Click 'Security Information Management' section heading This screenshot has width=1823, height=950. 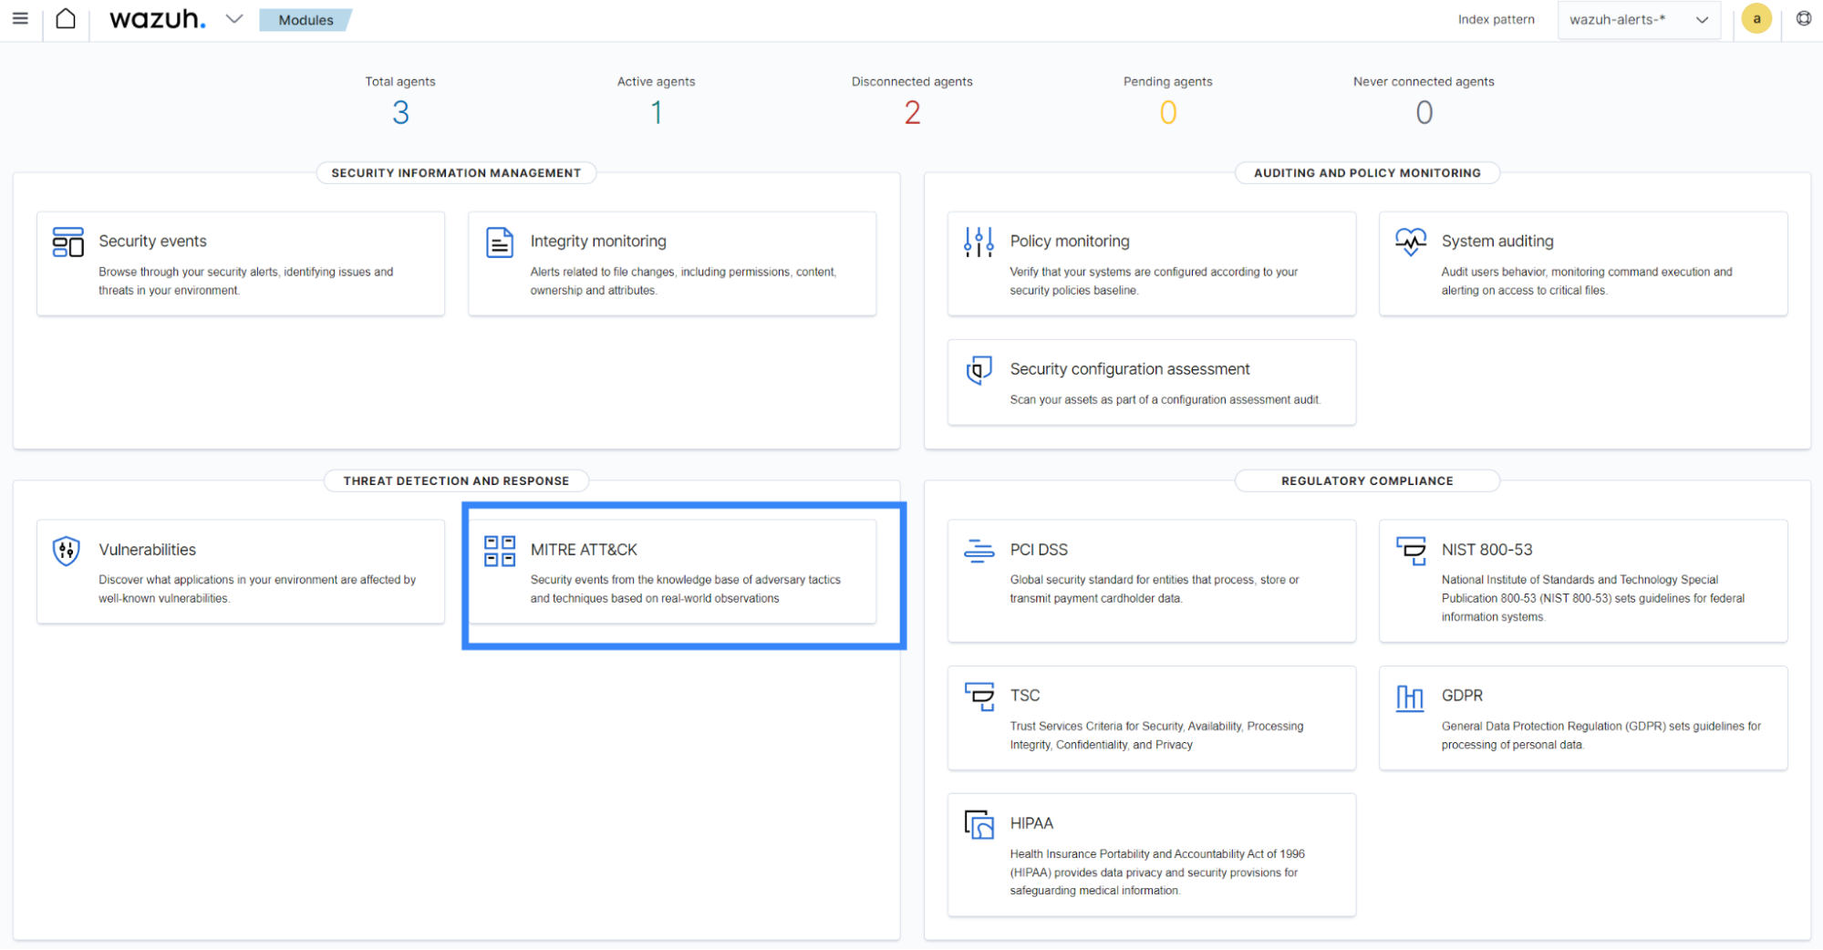[456, 172]
